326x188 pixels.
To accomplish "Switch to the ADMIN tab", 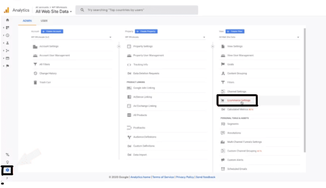I will 27,21.
